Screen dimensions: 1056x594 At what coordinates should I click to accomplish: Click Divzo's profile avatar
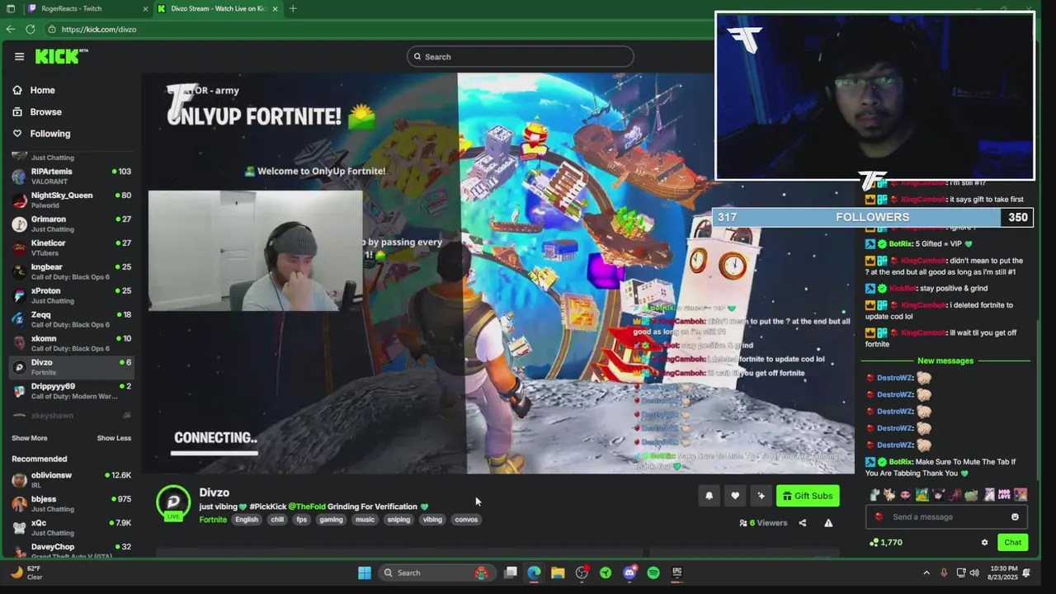[x=173, y=502]
